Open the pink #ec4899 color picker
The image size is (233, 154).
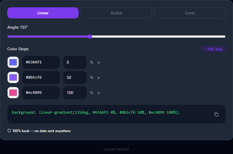[x=13, y=93]
